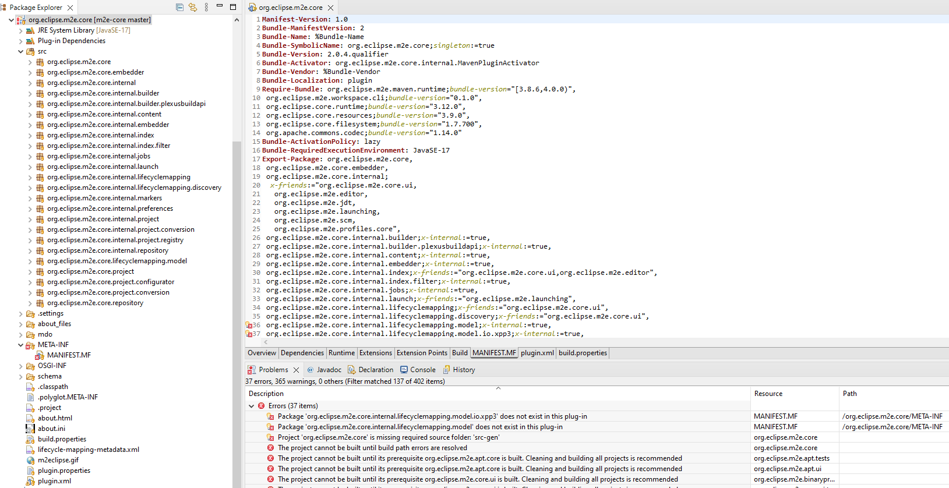Expand the OSGI-INF folder
The width and height of the screenshot is (949, 488).
(21, 366)
